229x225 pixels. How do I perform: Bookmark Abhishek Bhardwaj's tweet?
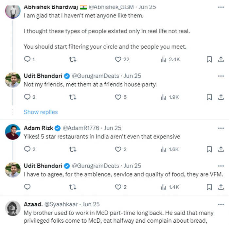[209, 59]
